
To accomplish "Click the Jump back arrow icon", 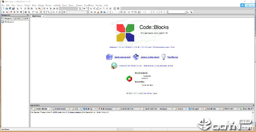I will point(3,12).
